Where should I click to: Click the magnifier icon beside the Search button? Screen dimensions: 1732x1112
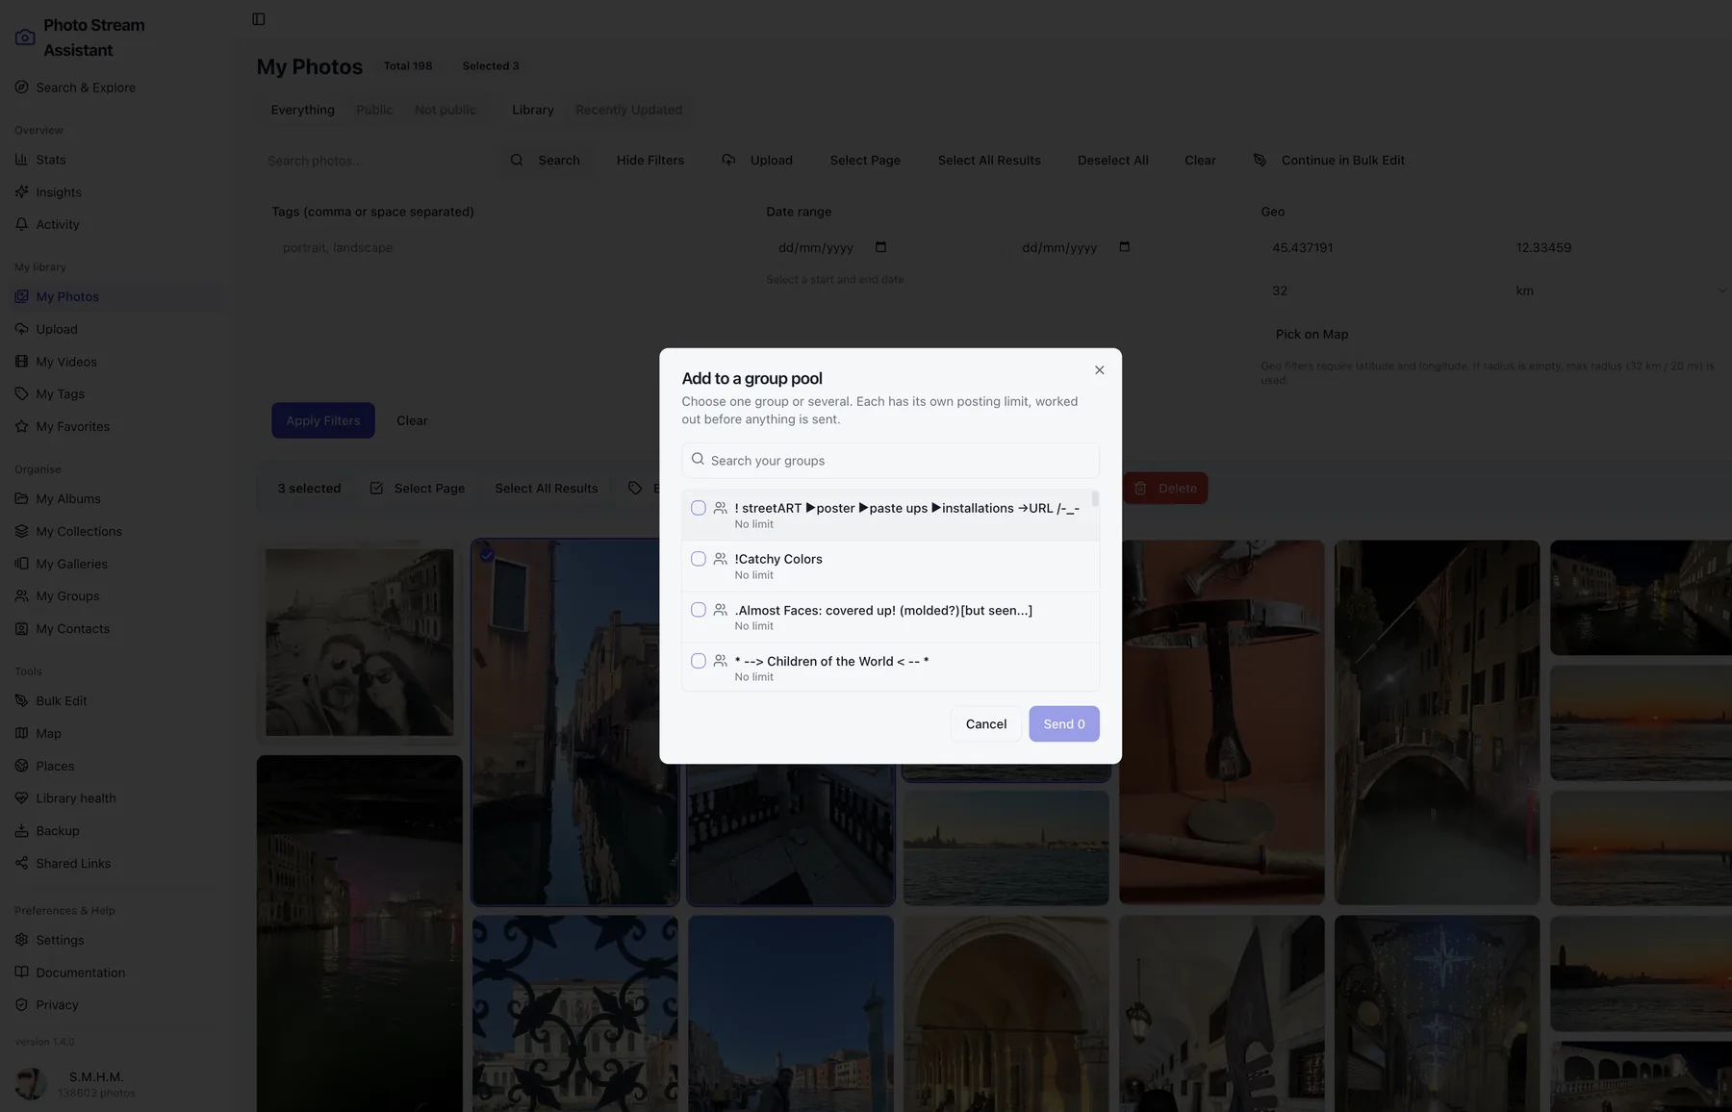point(517,160)
